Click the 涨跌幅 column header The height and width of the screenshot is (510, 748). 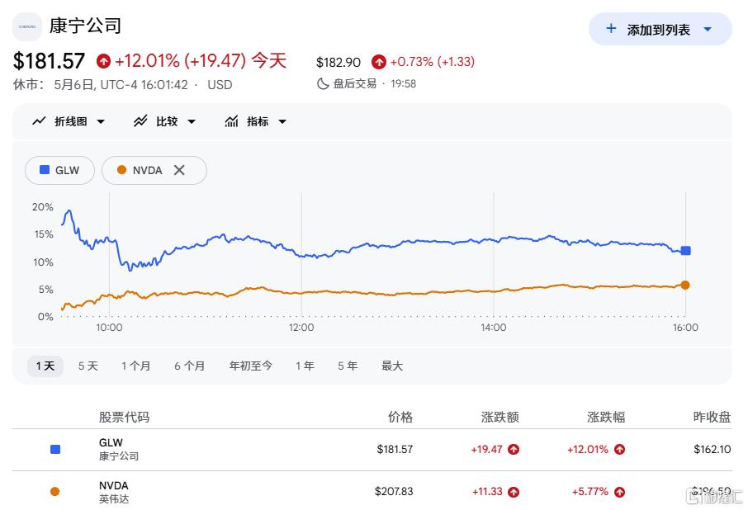coord(606,417)
